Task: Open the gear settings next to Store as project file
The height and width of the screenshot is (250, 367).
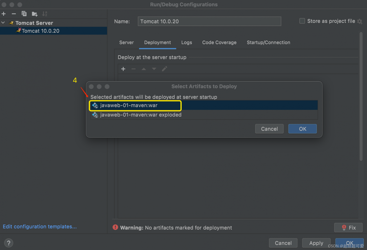Action: (x=360, y=21)
